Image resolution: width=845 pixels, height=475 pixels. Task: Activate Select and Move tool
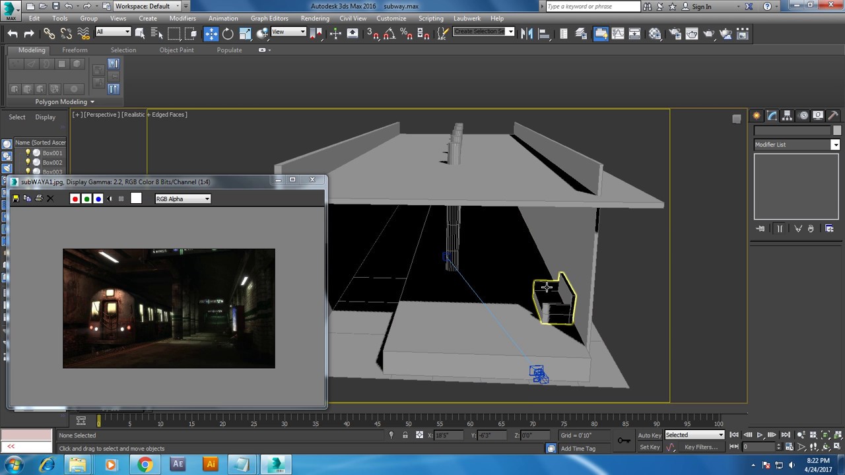point(211,34)
